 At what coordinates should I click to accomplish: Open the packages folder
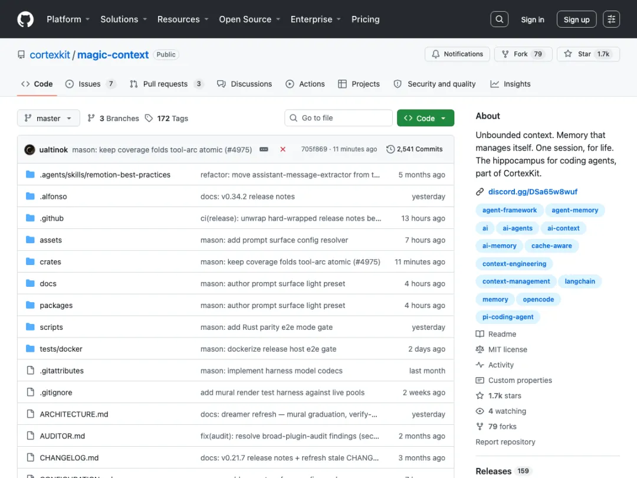56,305
